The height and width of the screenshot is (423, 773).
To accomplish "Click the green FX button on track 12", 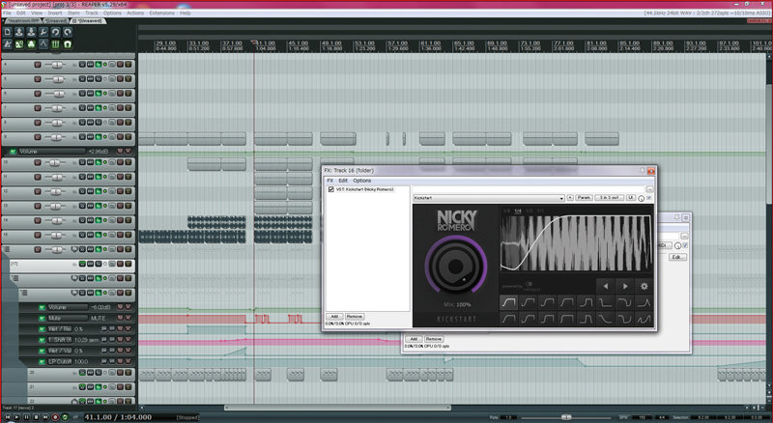I will (99, 191).
